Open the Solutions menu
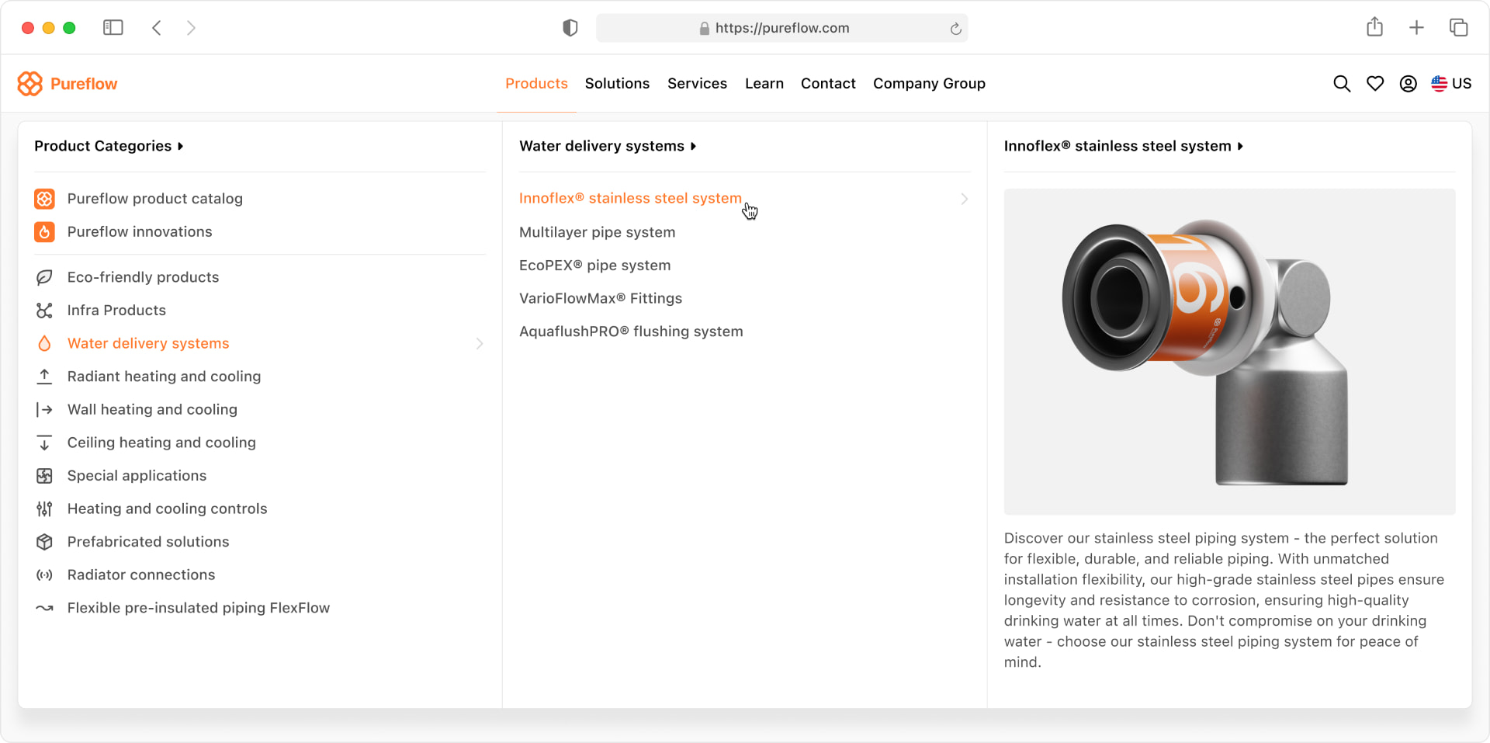The width and height of the screenshot is (1490, 743). (x=617, y=84)
